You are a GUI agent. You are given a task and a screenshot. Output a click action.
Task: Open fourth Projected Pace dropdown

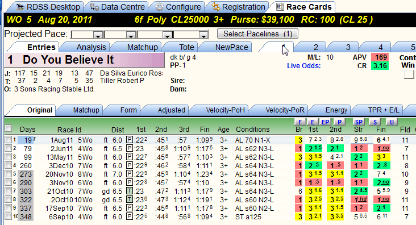click(x=203, y=35)
